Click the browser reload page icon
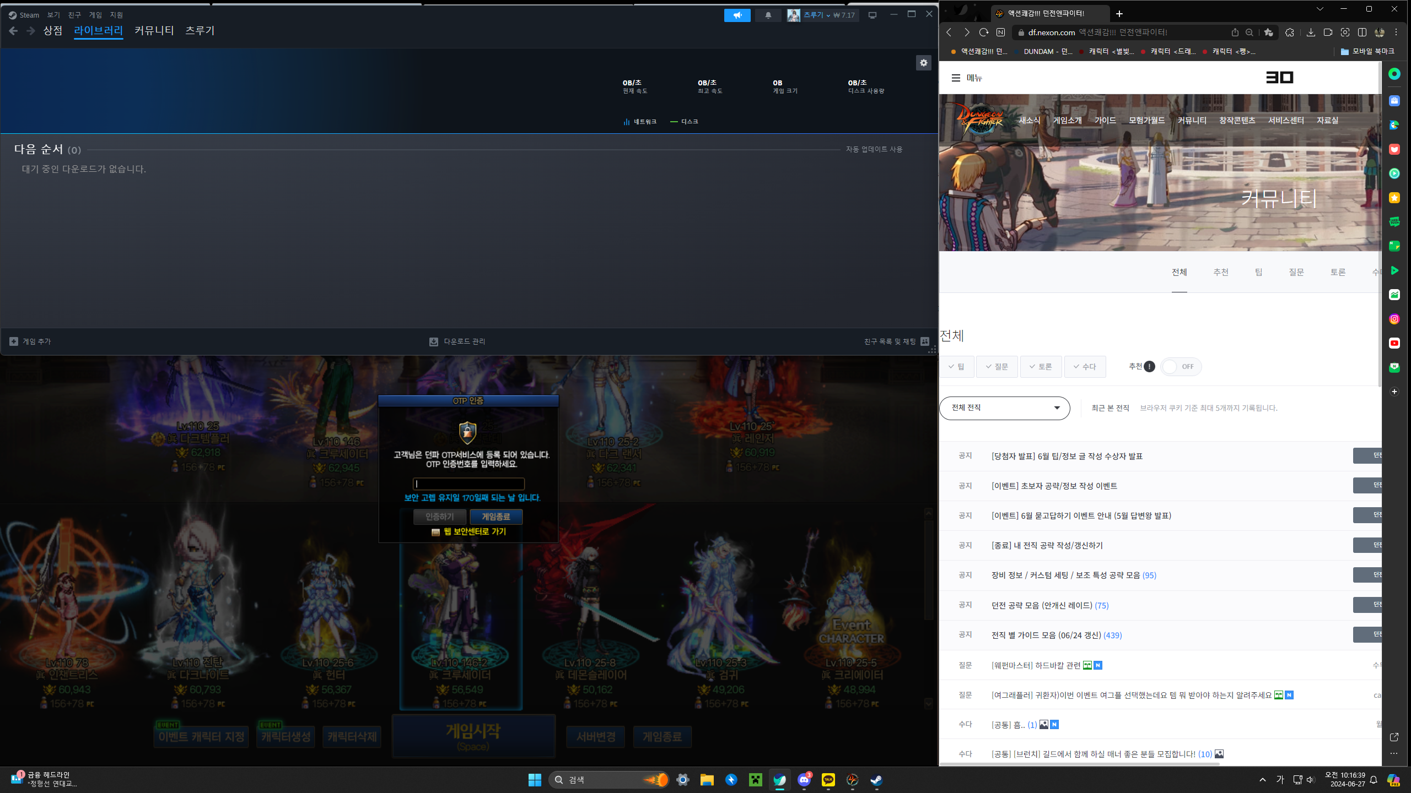Image resolution: width=1411 pixels, height=793 pixels. [x=983, y=32]
